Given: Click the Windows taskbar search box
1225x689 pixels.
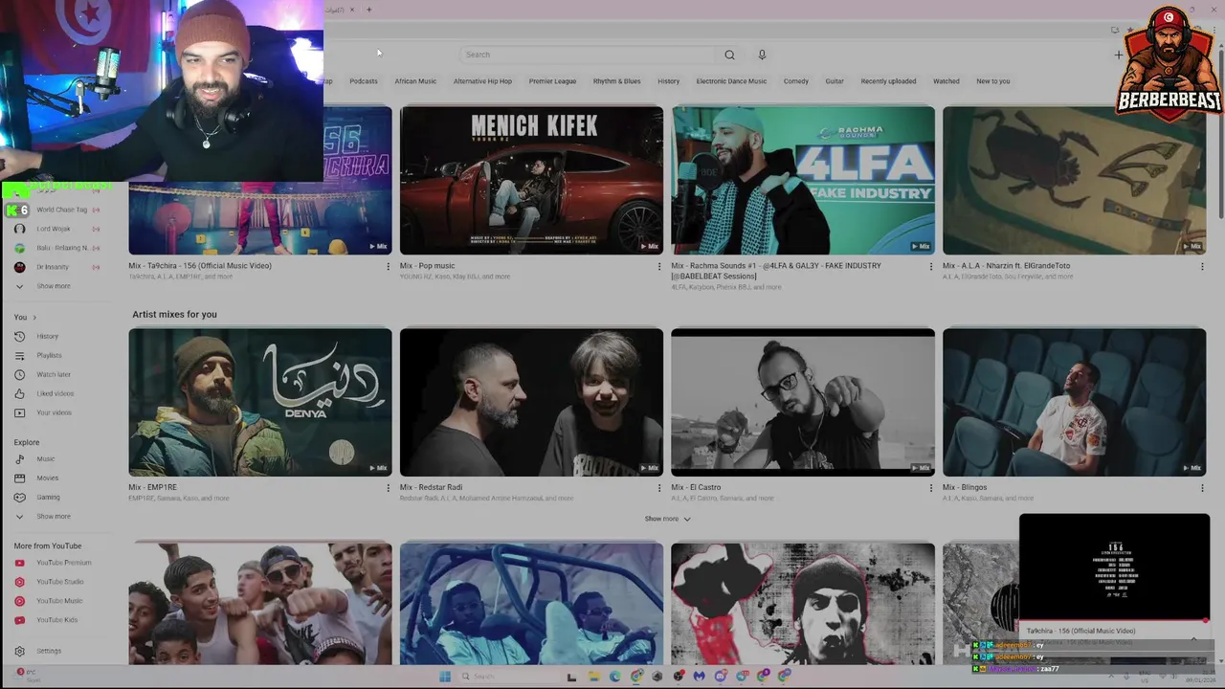Looking at the screenshot, I should pyautogui.click(x=507, y=676).
